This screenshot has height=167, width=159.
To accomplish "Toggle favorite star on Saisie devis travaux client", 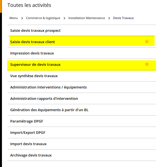I will (147, 41).
